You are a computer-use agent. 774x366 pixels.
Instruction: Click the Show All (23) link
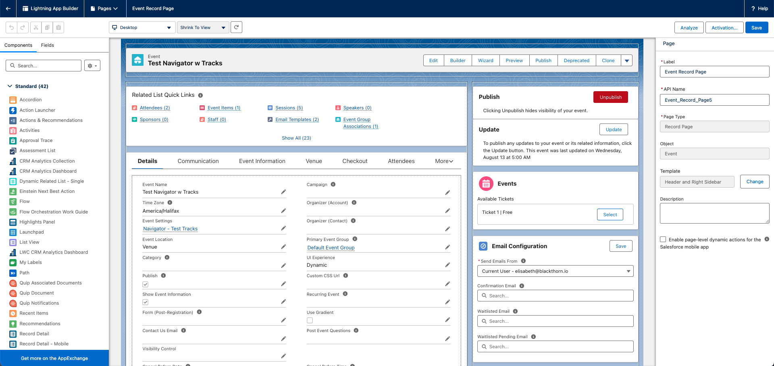(296, 138)
